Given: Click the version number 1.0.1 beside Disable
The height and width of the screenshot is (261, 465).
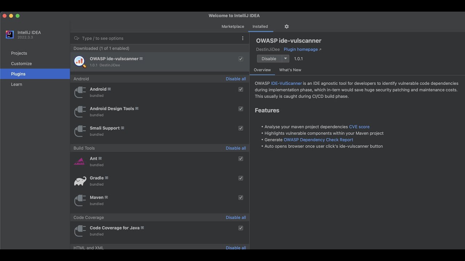Looking at the screenshot, I should point(298,59).
